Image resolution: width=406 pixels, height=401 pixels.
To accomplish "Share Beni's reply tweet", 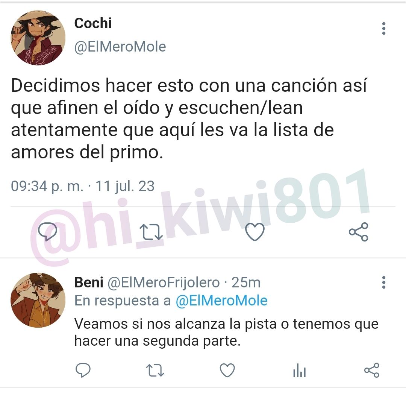I will coord(372,370).
